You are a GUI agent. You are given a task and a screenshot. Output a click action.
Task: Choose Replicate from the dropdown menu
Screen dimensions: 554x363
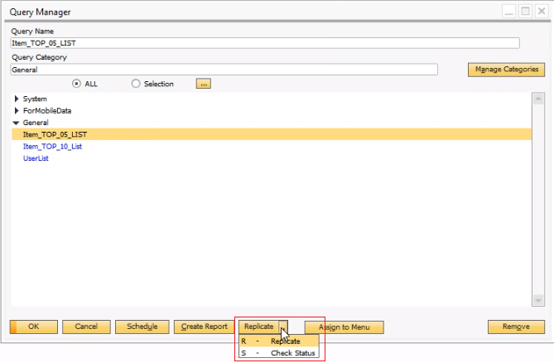tap(285, 341)
